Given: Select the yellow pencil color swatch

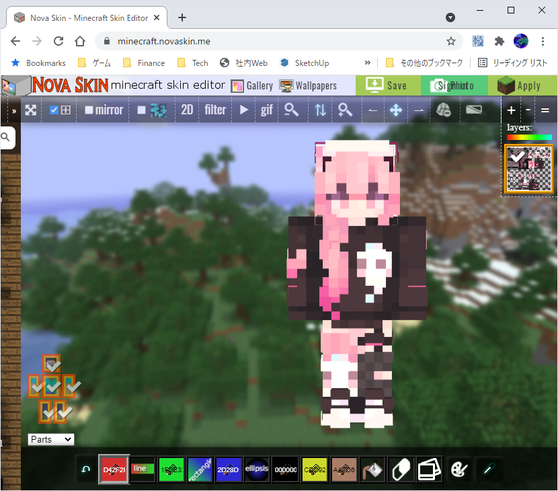Looking at the screenshot, I should [315, 469].
